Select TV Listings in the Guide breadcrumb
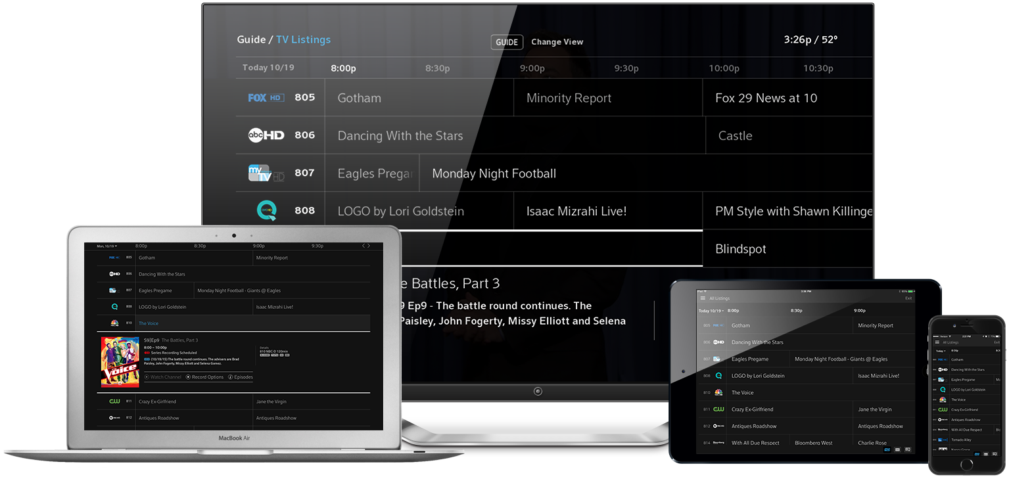Image resolution: width=1009 pixels, height=479 pixels. pos(304,39)
